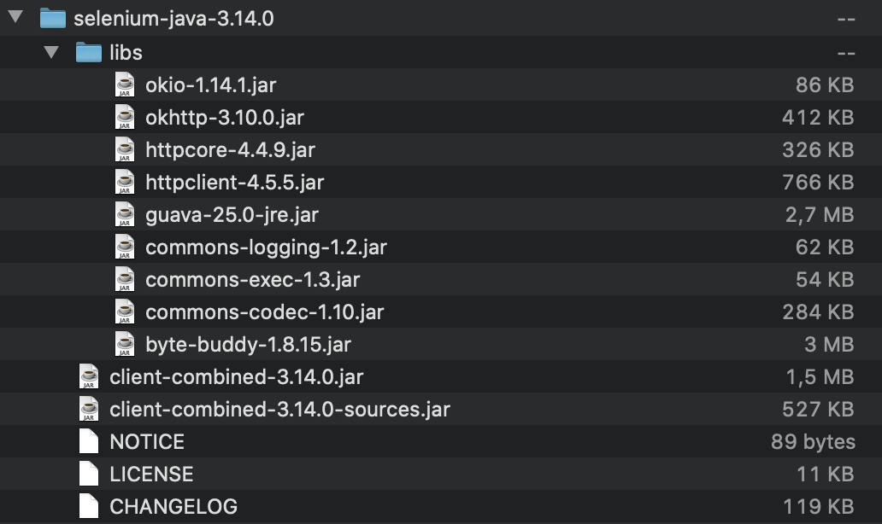
Task: Click the okio-1.14.1.jar JAR icon
Action: [x=126, y=84]
